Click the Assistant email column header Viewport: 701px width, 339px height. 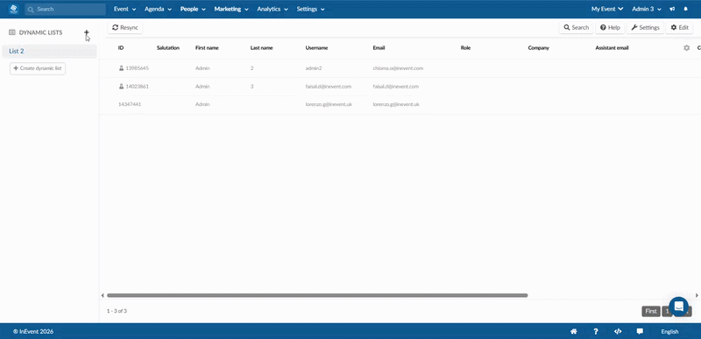[x=612, y=48]
